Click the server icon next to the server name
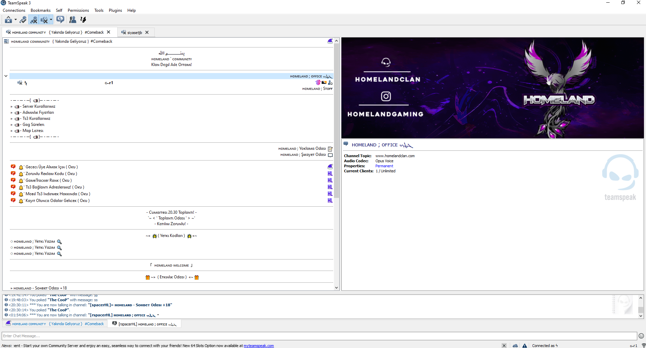Viewport: 646px width, 348px height. click(6, 41)
